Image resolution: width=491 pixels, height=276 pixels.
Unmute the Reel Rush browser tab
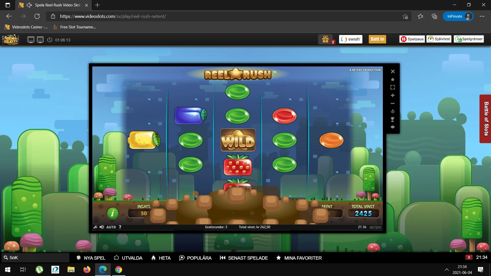[29, 5]
